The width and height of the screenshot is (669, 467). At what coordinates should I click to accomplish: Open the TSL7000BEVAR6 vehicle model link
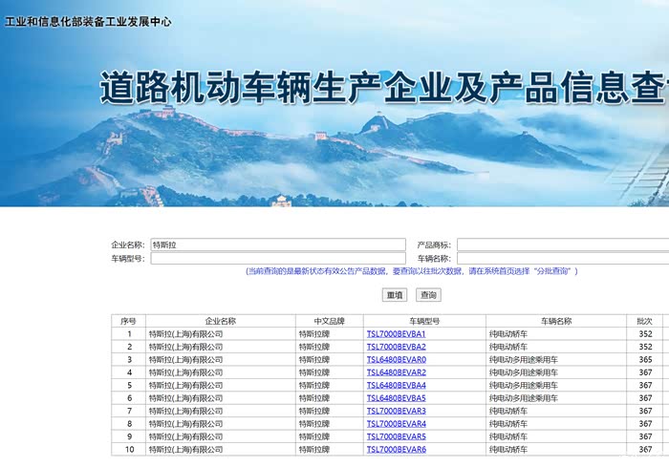click(396, 449)
